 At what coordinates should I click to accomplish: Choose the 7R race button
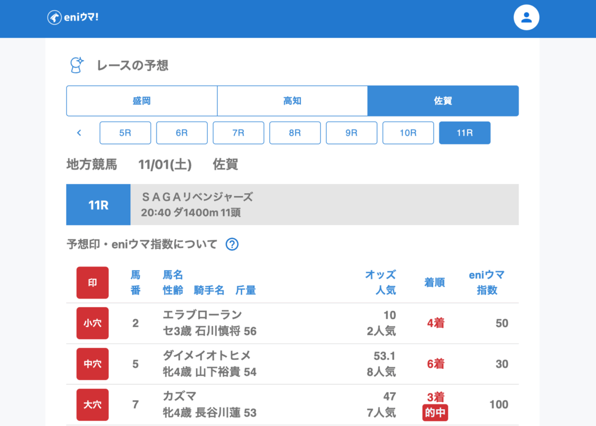click(238, 133)
